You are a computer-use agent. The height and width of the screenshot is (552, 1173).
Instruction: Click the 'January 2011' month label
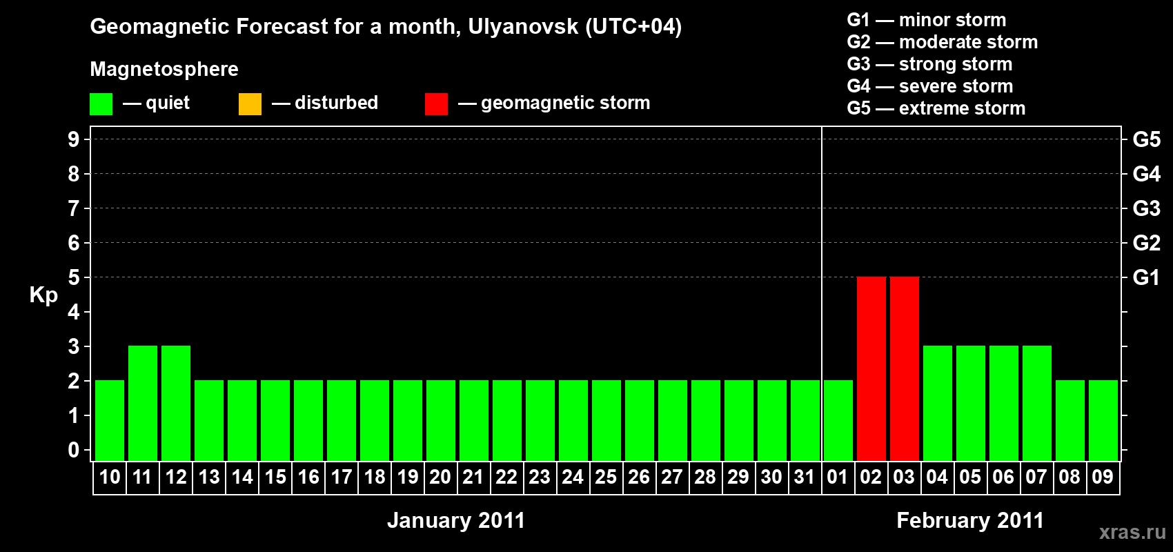pyautogui.click(x=456, y=520)
